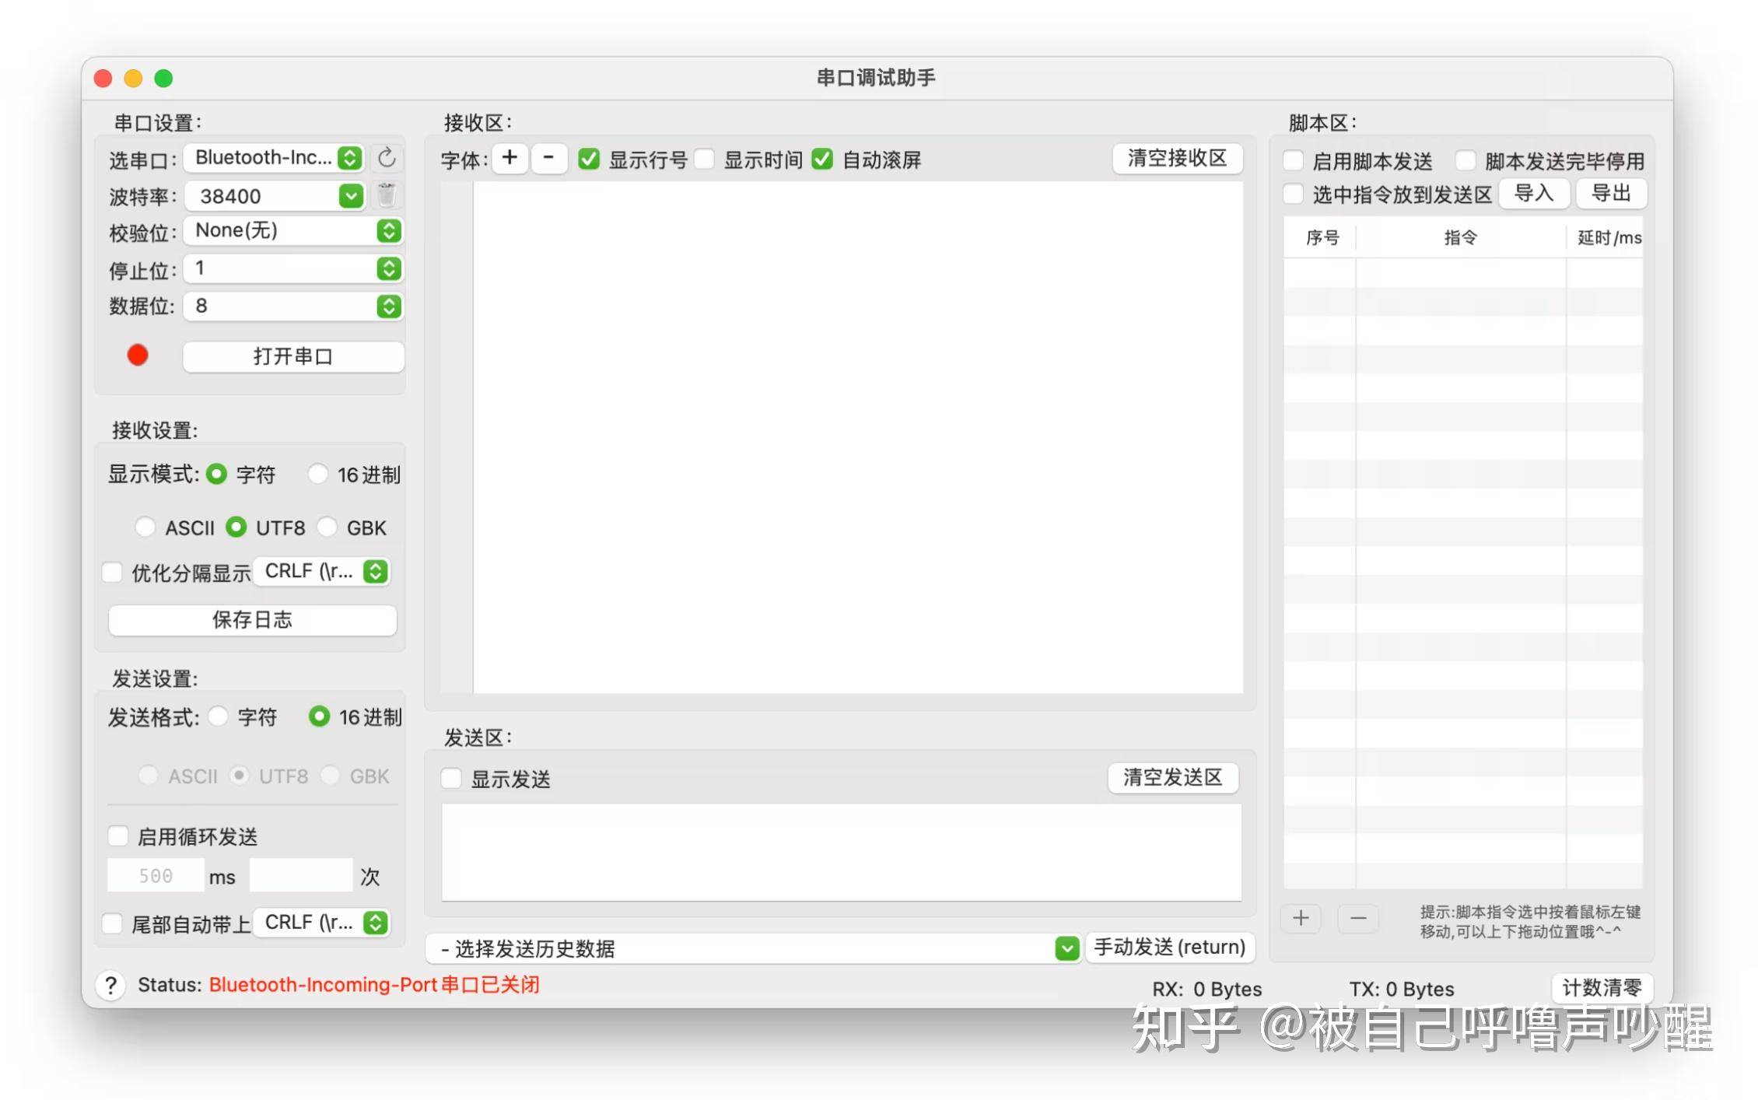The image size is (1758, 1100).
Task: Click the Bluetooth-Incoming-Port status message
Action: tap(374, 985)
